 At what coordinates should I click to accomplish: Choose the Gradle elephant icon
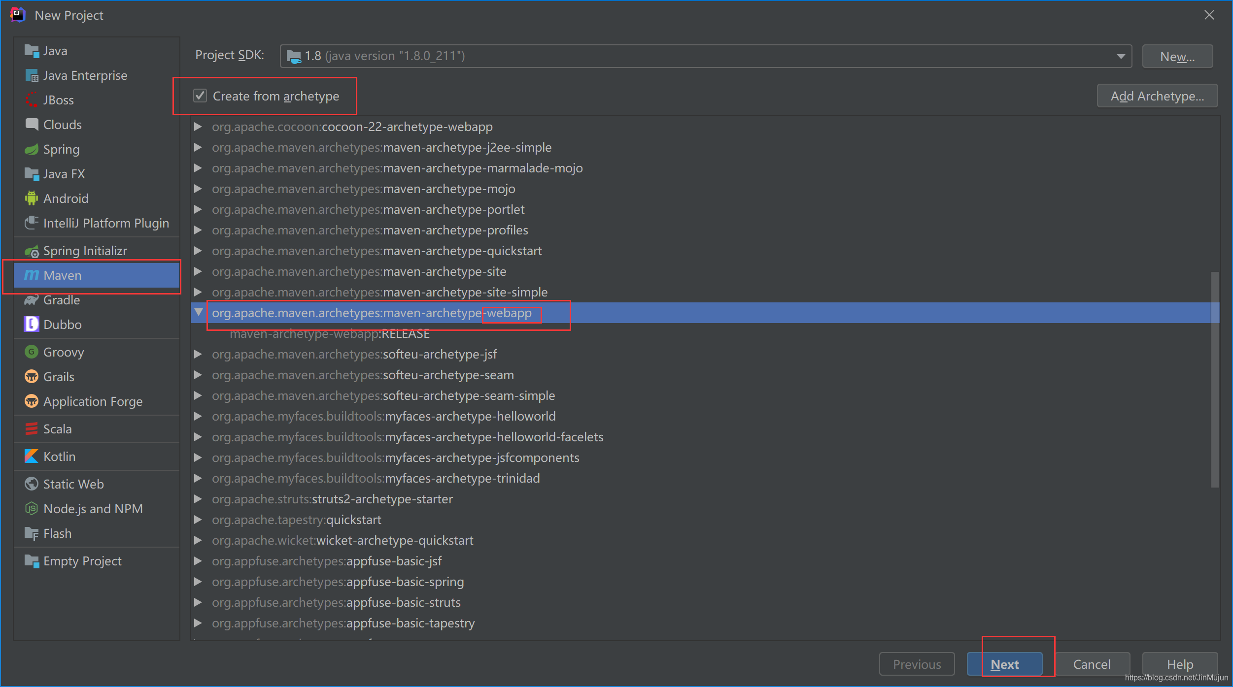pyautogui.click(x=32, y=300)
